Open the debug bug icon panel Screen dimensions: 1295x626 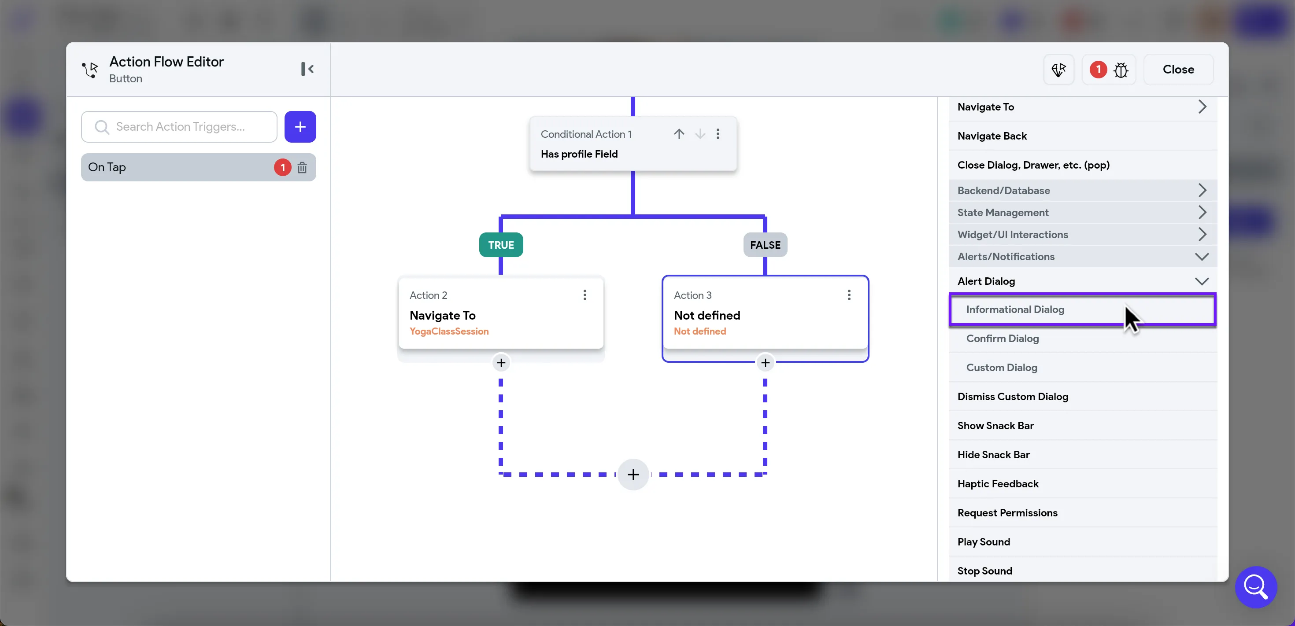tap(1121, 70)
